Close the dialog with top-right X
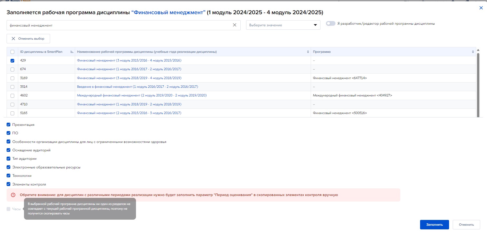Image resolution: width=487 pixels, height=237 pixels. tap(481, 8)
